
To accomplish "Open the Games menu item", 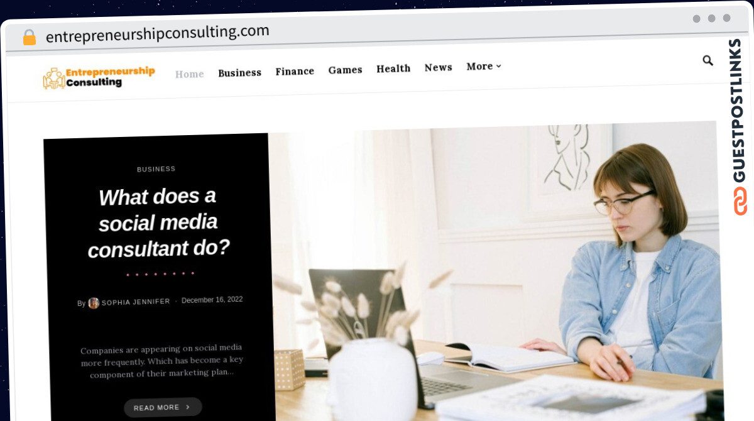I will [345, 70].
